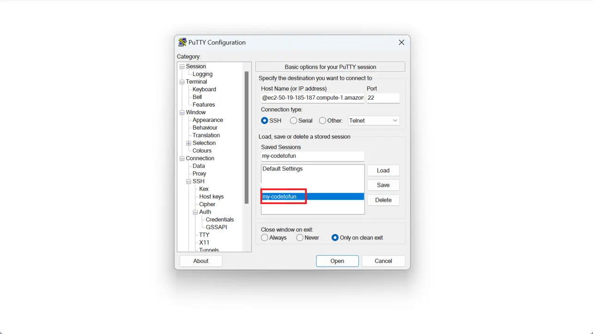Open the Bell settings category

point(197,97)
